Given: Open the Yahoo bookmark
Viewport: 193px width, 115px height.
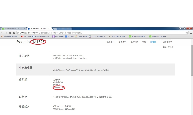Looking at the screenshot, I should tap(58, 36).
